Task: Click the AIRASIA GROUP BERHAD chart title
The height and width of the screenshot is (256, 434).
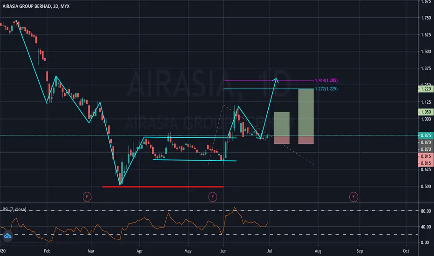Action: point(36,6)
